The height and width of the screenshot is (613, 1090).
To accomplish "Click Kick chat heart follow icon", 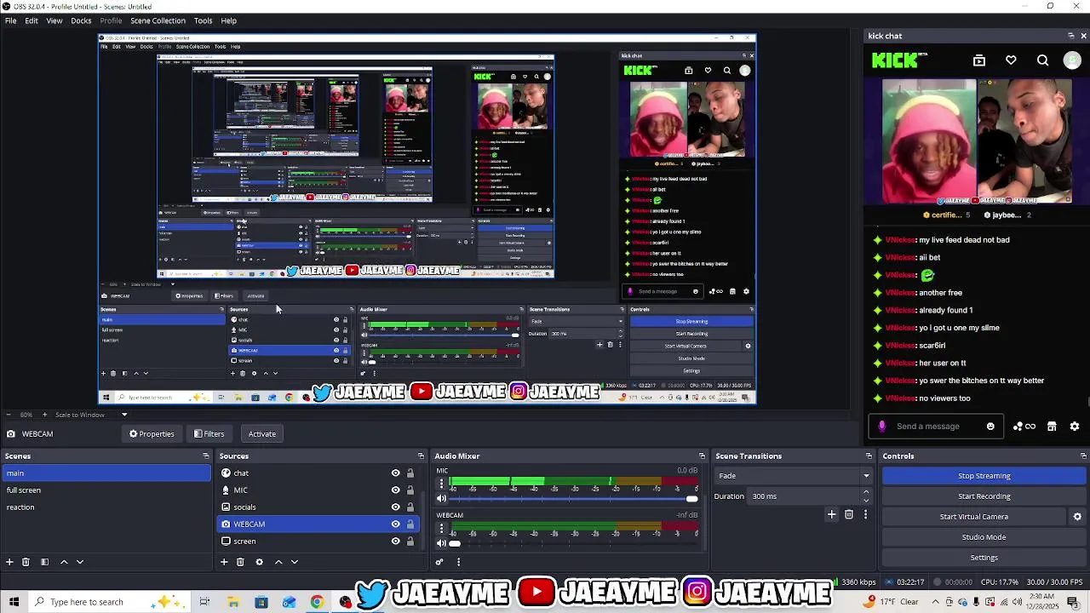I will coord(1011,60).
